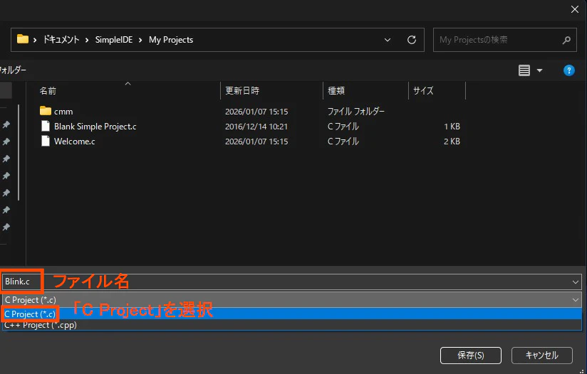Click the 1 KB size cell
Viewport: 587px width, 374px height.
(x=452, y=127)
